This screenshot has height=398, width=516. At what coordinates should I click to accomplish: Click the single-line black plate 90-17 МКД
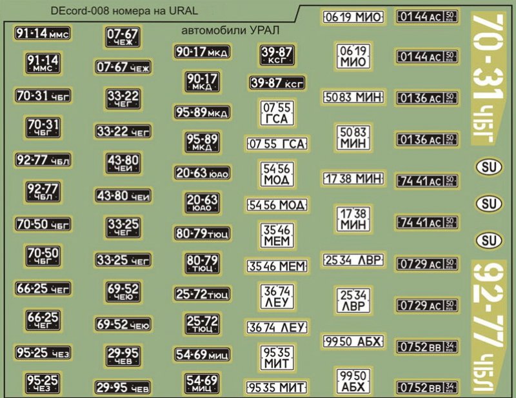202,52
